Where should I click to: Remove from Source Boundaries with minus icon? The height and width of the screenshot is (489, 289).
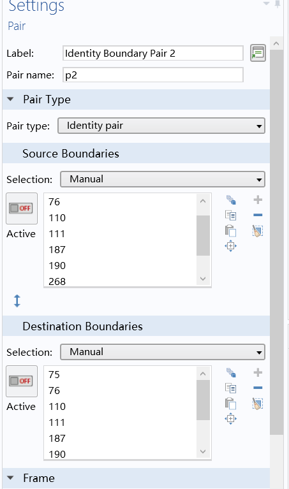(258, 215)
